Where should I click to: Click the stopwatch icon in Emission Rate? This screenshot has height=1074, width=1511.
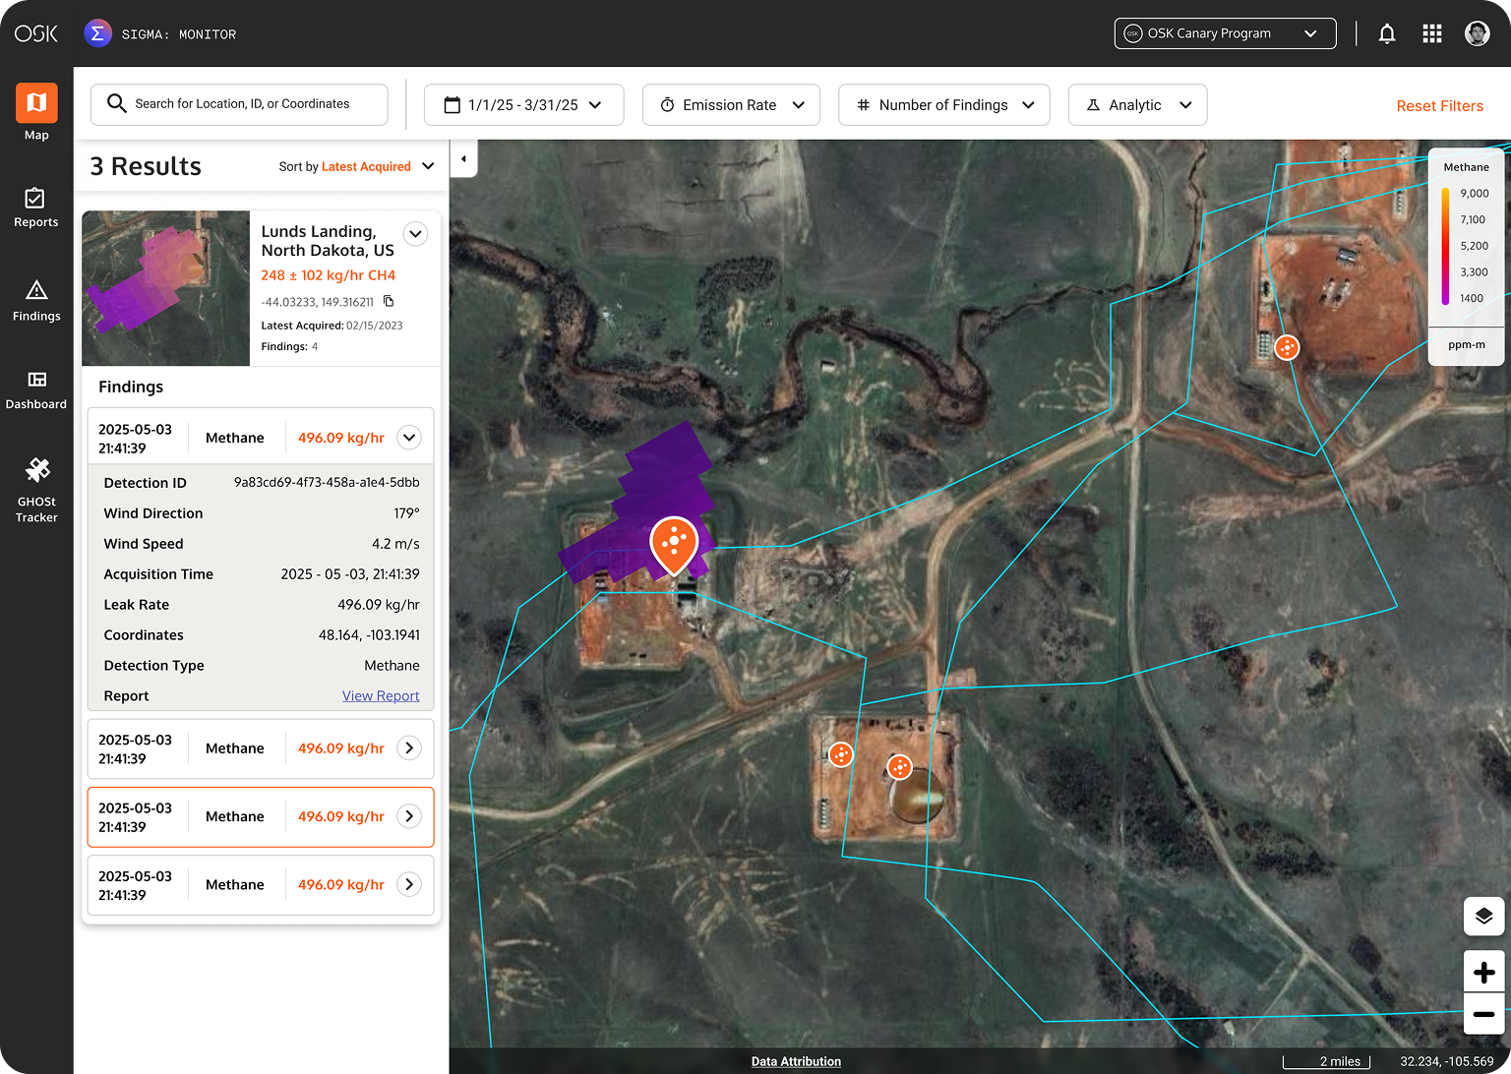[x=667, y=104]
